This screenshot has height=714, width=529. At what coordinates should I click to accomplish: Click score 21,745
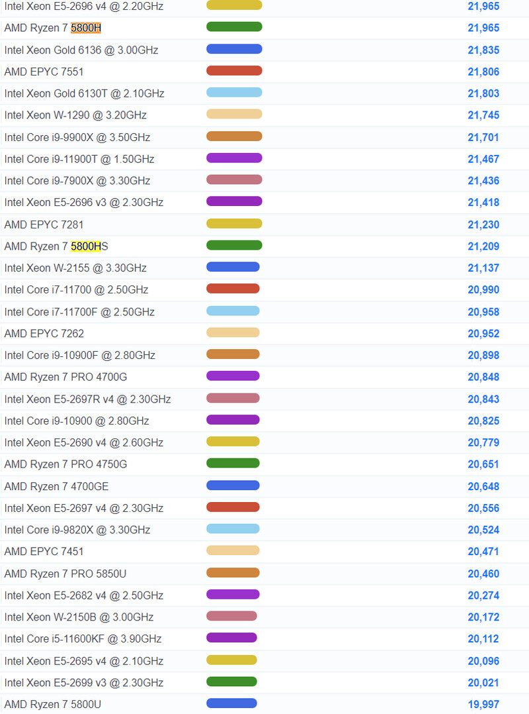tap(483, 115)
